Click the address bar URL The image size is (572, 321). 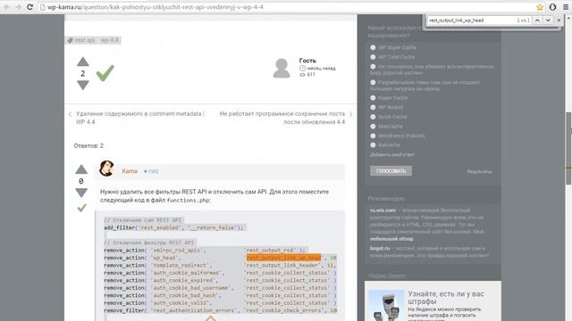(x=156, y=7)
